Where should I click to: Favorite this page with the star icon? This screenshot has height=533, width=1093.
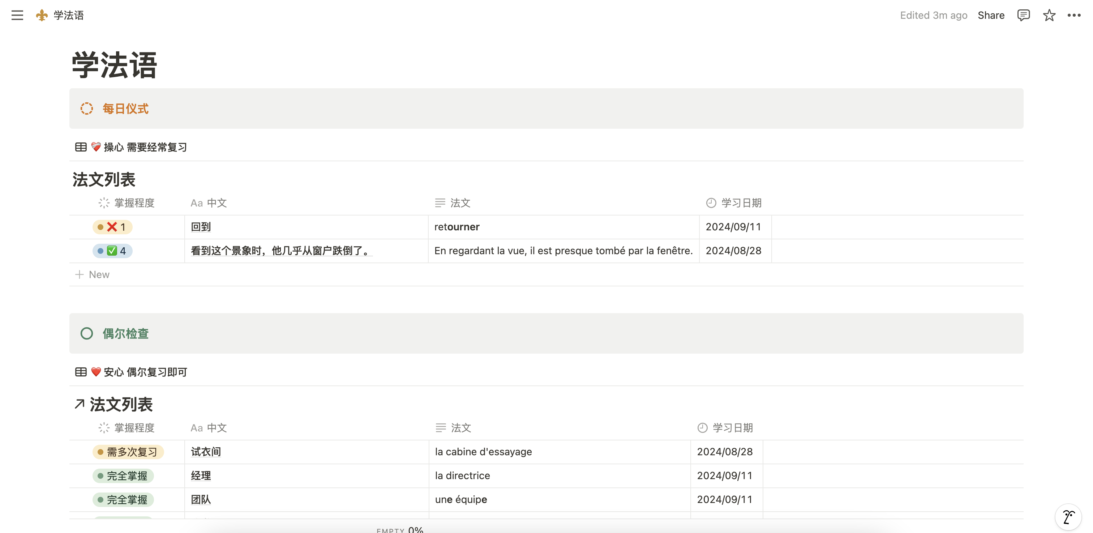[1049, 15]
